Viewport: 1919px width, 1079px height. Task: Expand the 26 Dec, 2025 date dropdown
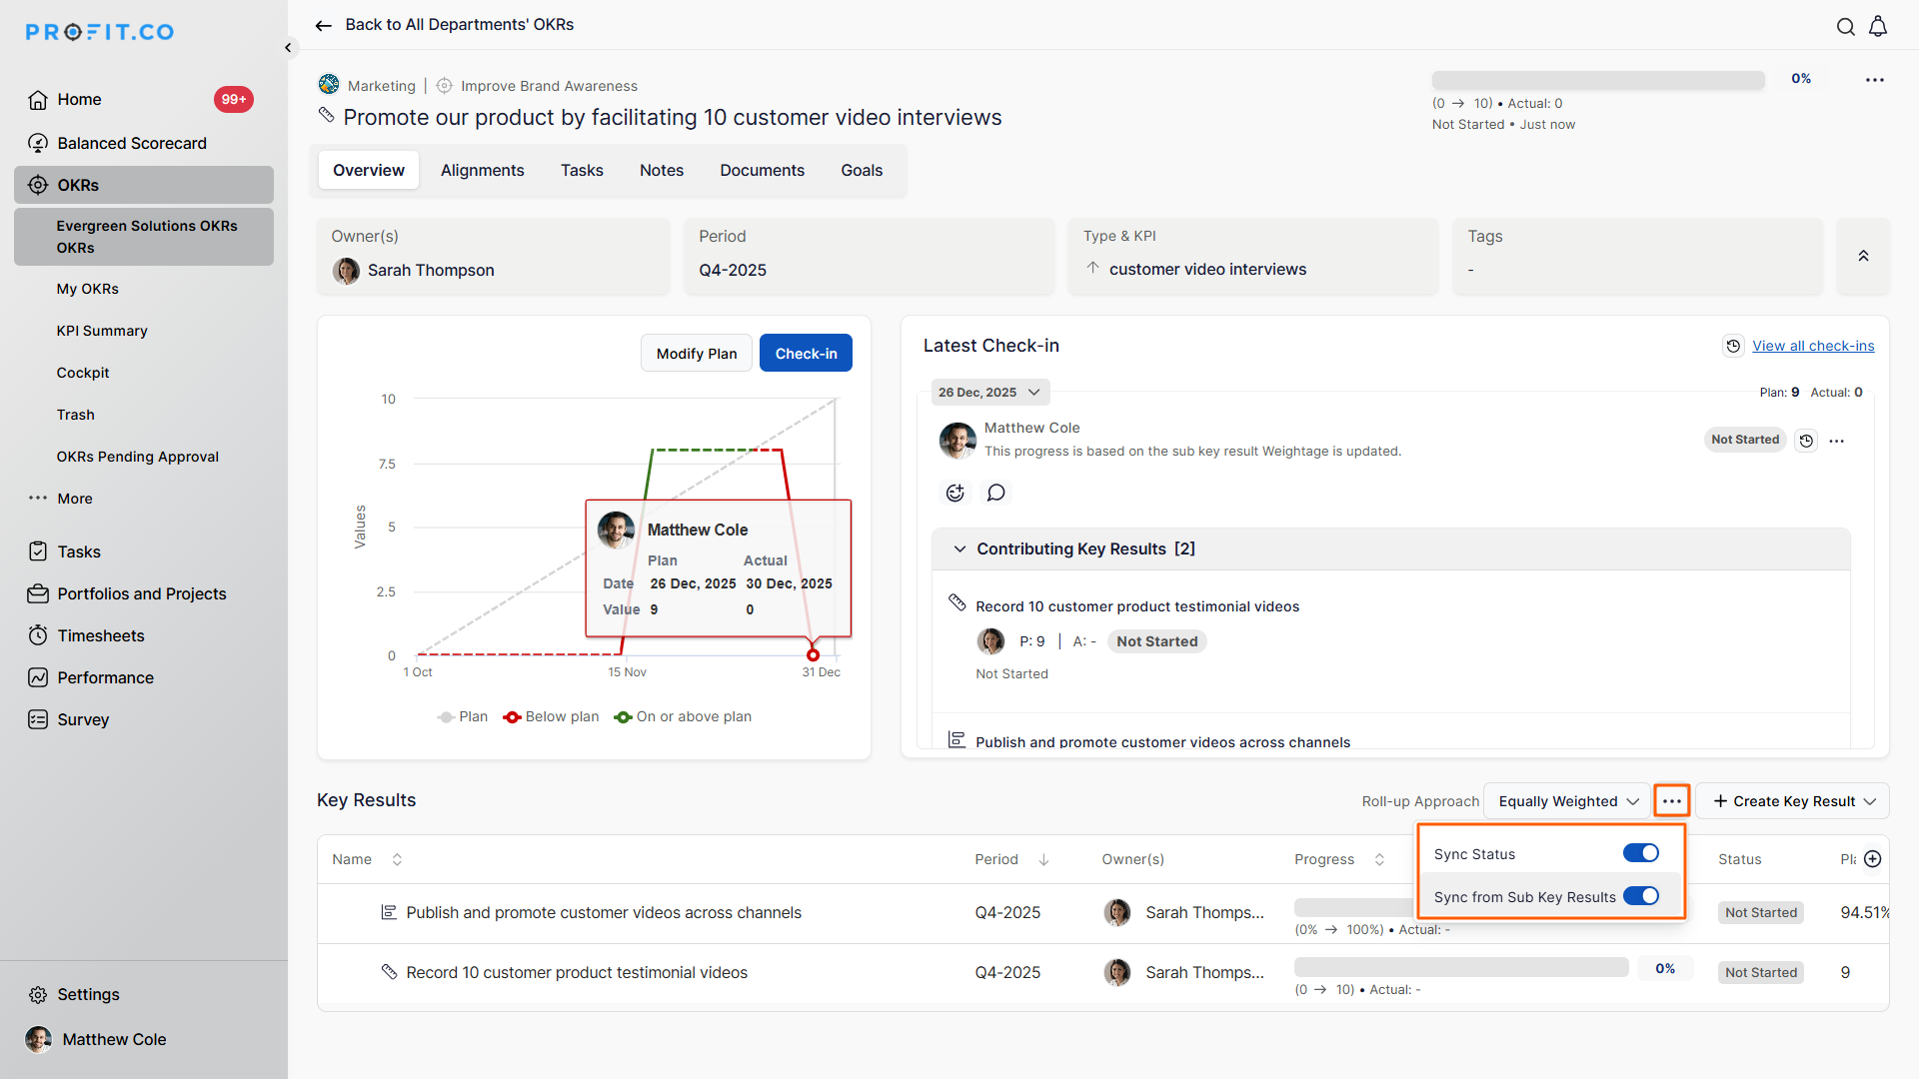(988, 393)
